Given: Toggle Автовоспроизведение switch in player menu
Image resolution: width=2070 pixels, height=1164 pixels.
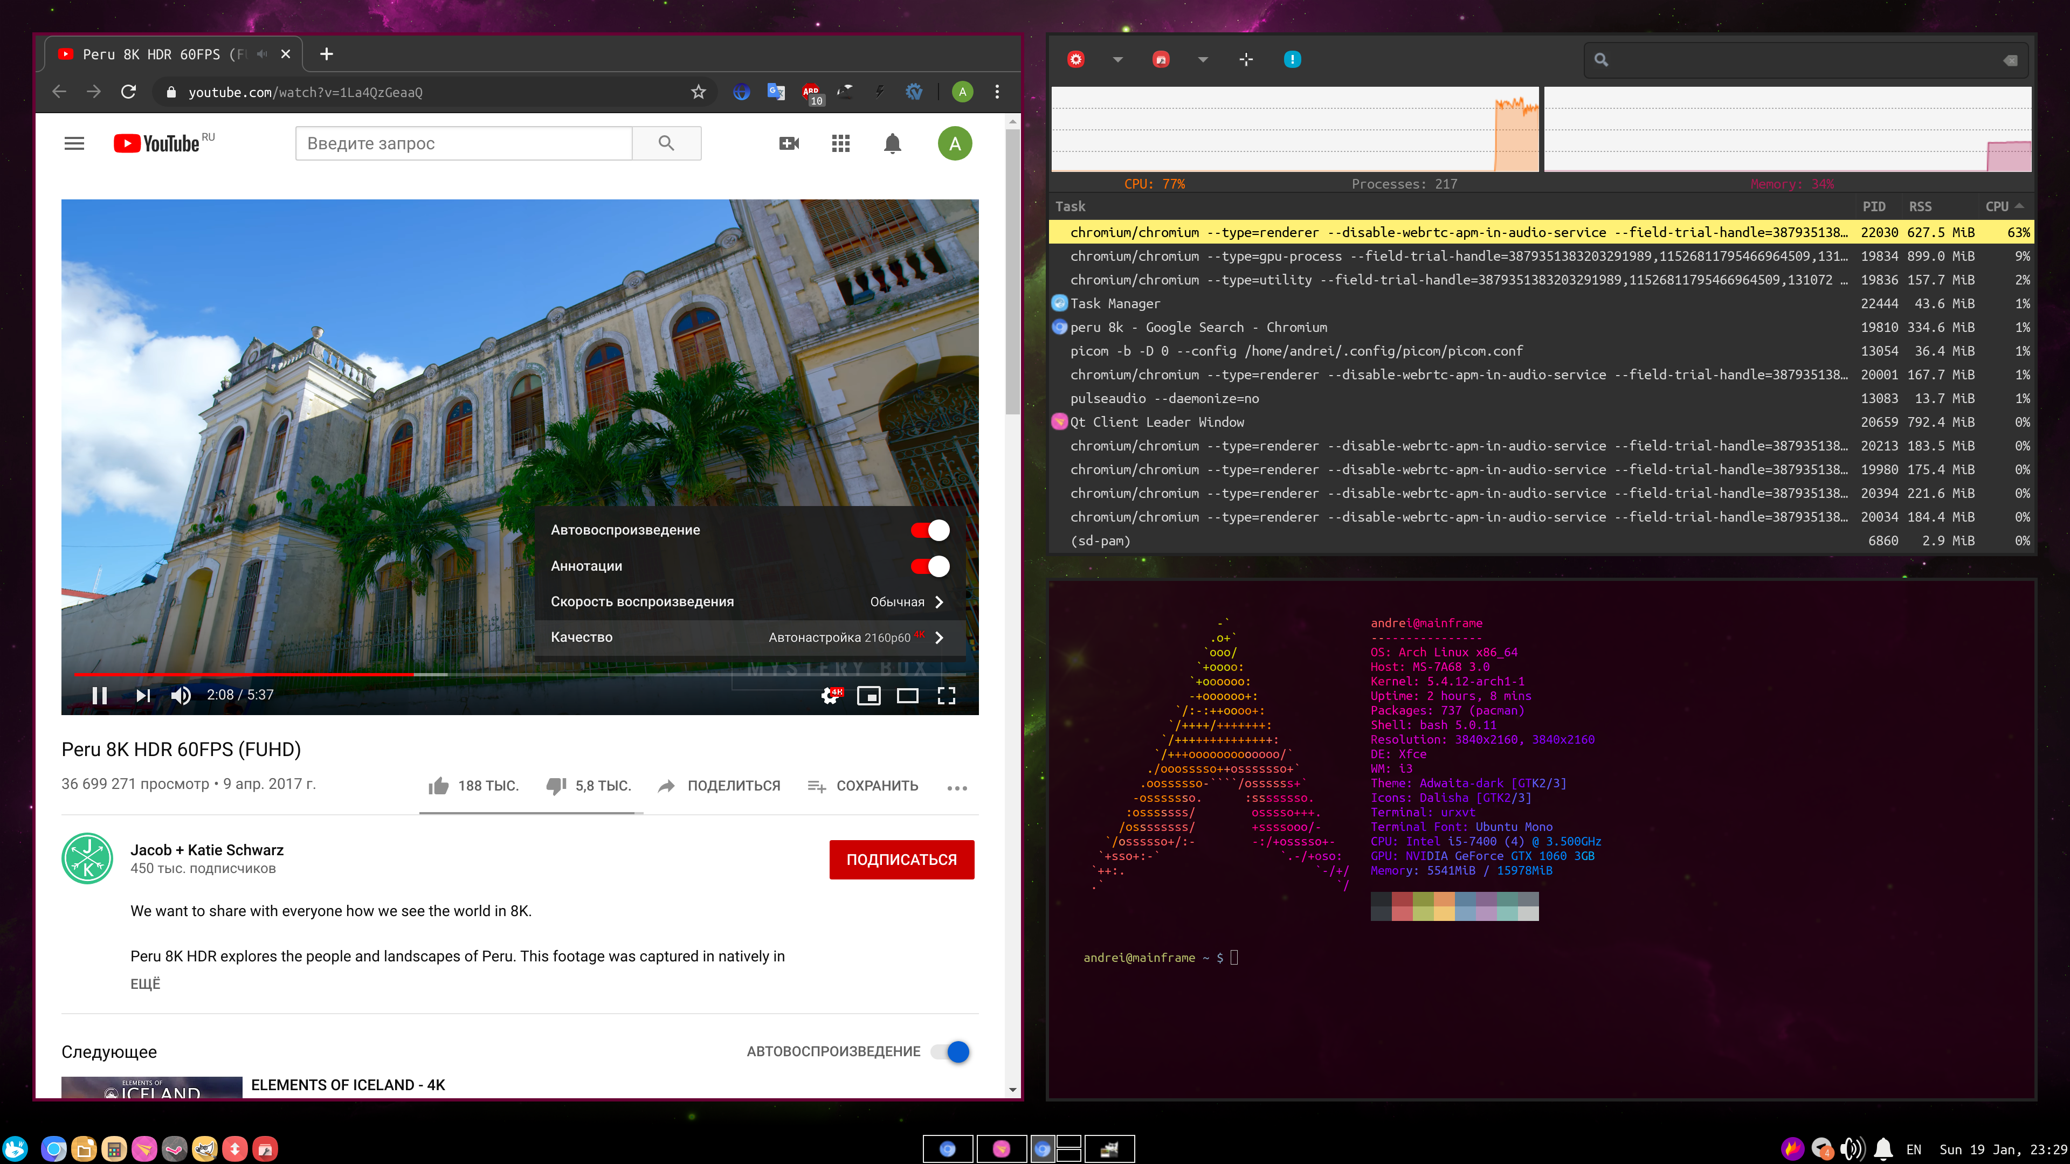Looking at the screenshot, I should point(930,530).
